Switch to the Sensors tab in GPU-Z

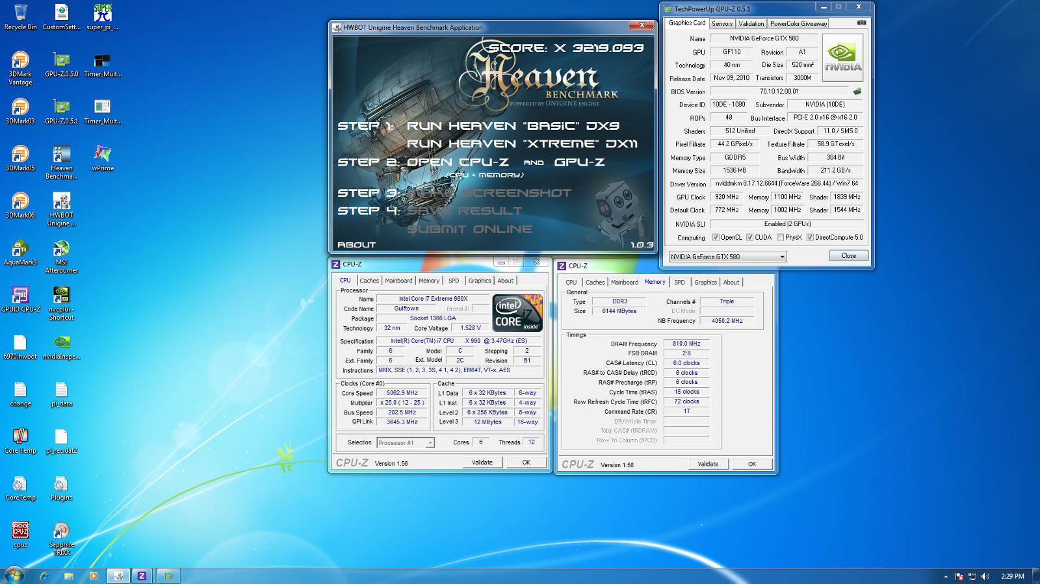tap(721, 23)
